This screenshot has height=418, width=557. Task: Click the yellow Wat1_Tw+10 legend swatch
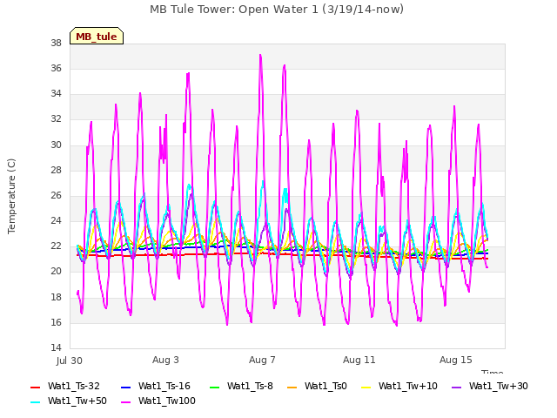[366, 387]
